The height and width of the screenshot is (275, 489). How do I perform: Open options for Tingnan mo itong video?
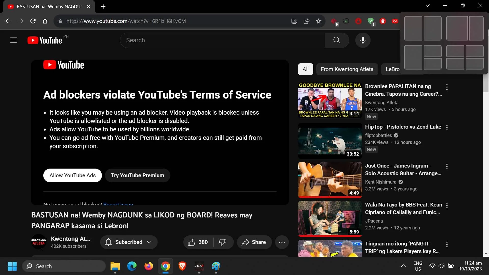click(447, 244)
